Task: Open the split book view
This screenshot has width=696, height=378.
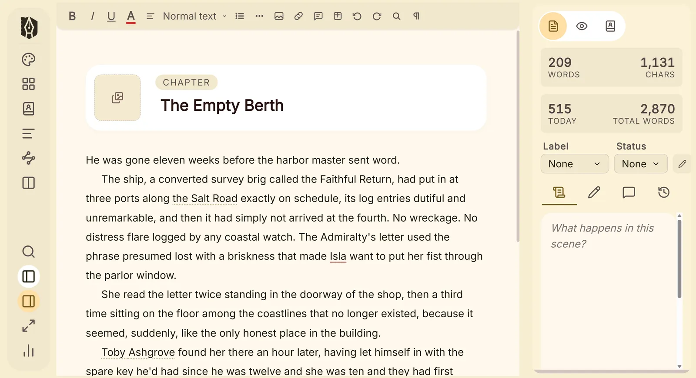Action: coord(29,183)
